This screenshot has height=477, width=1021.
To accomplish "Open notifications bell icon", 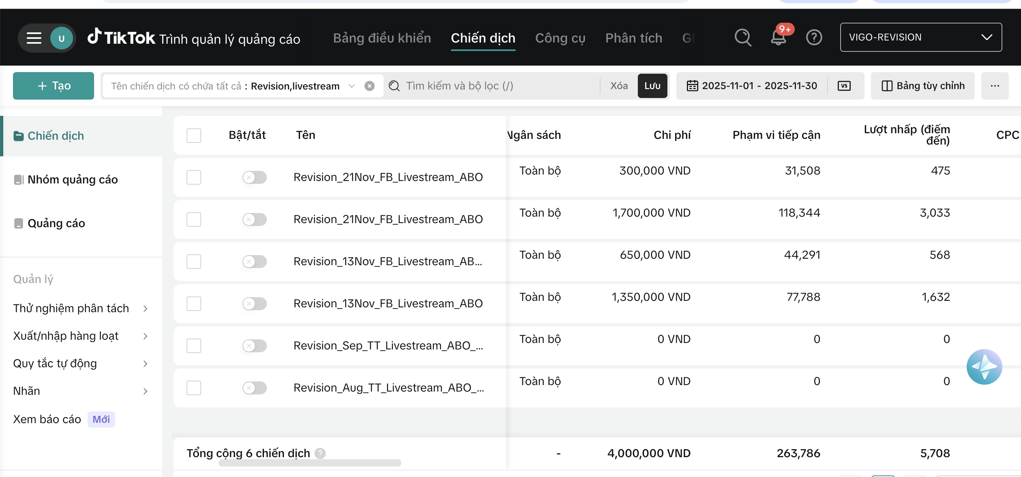I will tap(779, 37).
